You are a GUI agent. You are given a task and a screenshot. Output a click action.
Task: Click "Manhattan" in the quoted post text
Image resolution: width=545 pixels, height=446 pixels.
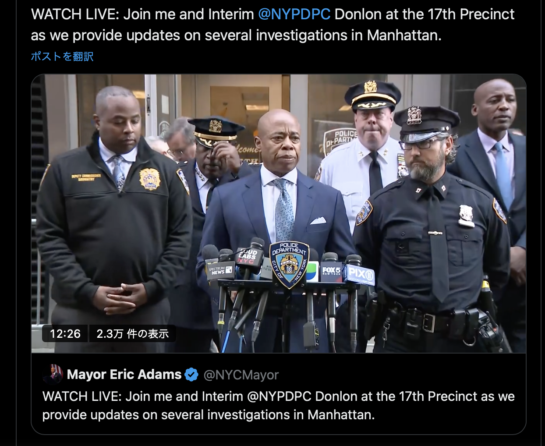tap(341, 415)
